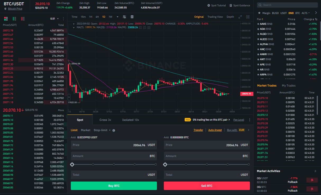The width and height of the screenshot is (321, 195).
Task: Click the Bitcoin Price book icon
Action: 6,9
